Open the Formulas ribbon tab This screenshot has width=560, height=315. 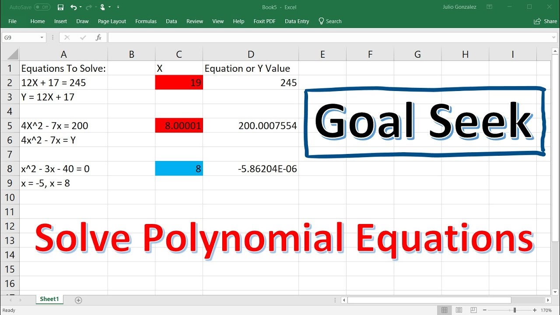click(x=146, y=21)
